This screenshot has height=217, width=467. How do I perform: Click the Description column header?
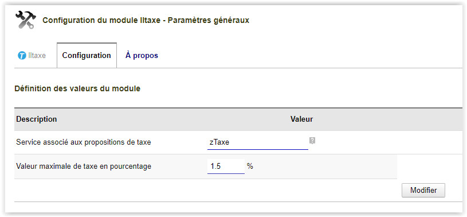coord(36,119)
